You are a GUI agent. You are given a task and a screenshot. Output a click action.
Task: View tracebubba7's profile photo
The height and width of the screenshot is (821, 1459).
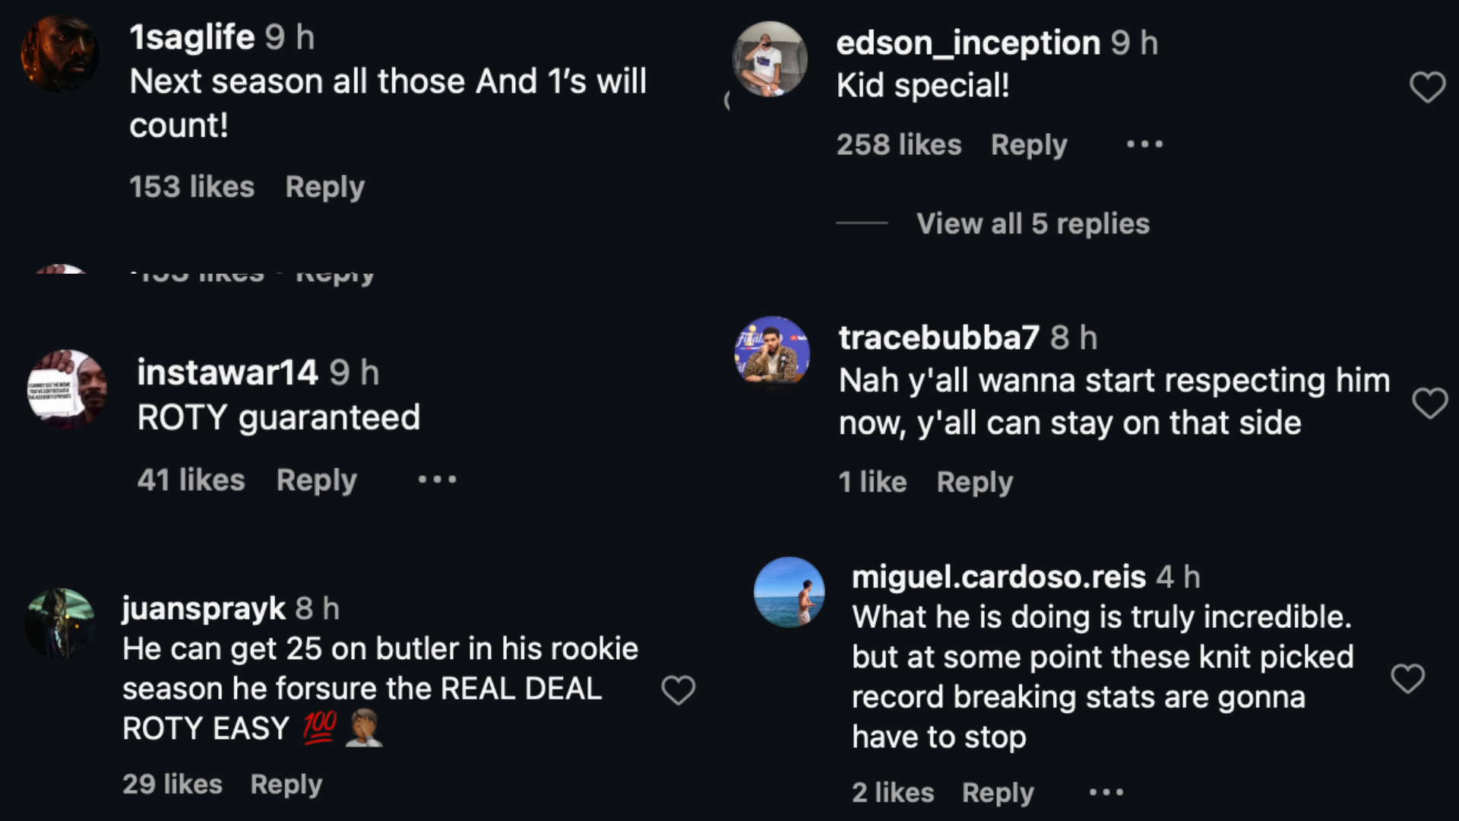click(772, 351)
